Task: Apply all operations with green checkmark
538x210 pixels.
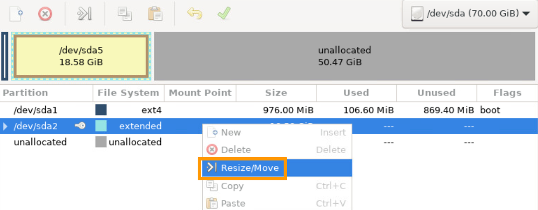Action: coord(224,14)
